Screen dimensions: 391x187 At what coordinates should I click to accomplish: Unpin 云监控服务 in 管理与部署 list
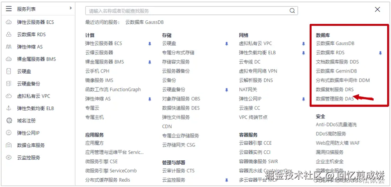(x=226, y=180)
